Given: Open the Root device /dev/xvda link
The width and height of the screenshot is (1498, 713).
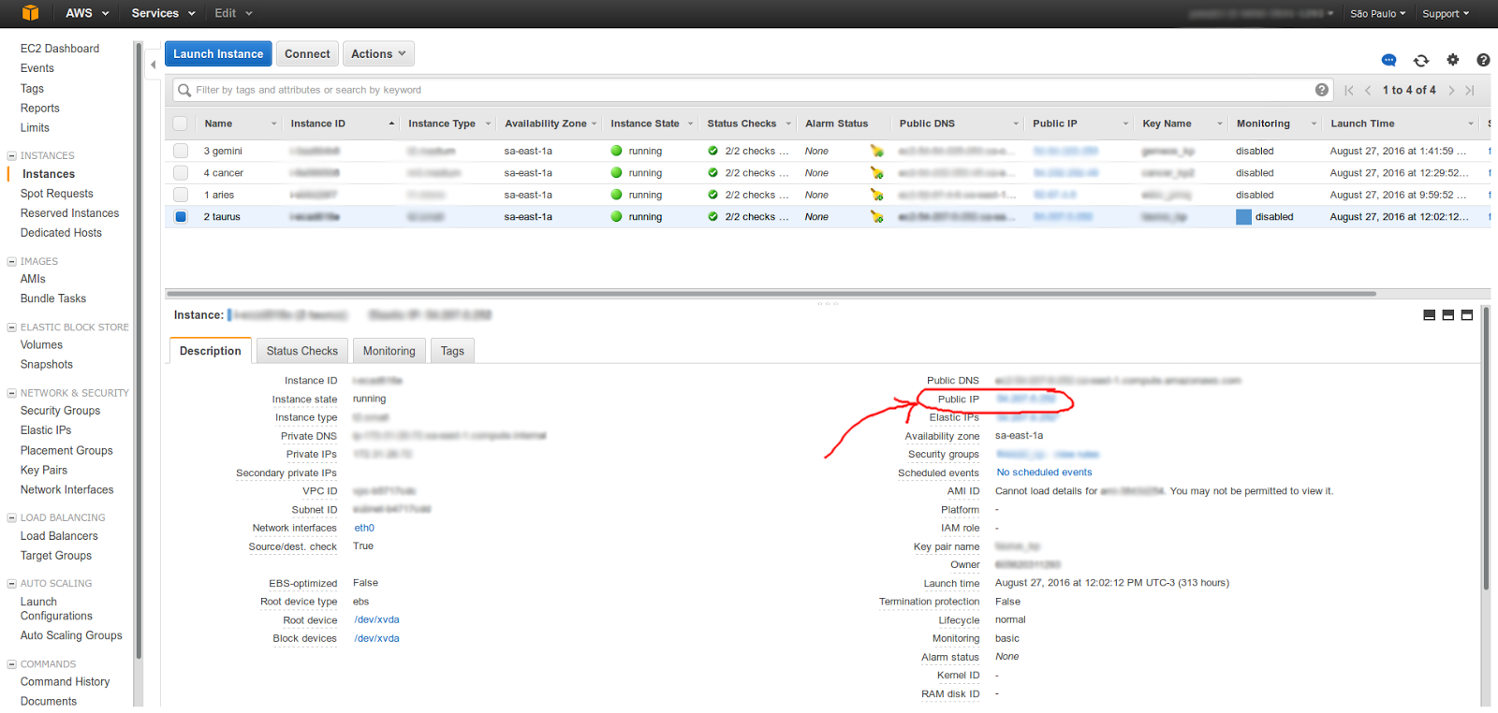Looking at the screenshot, I should pyautogui.click(x=376, y=620).
